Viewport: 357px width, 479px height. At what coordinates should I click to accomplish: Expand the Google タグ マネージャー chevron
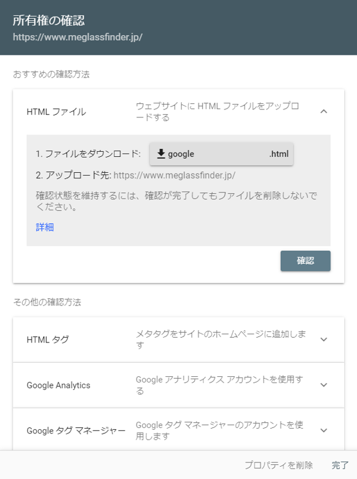[324, 430]
